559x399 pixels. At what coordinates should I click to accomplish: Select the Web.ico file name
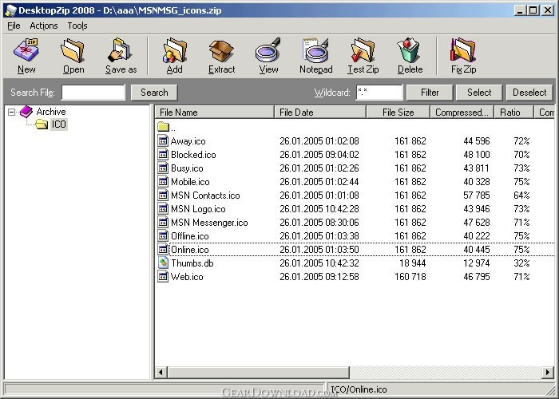point(187,276)
